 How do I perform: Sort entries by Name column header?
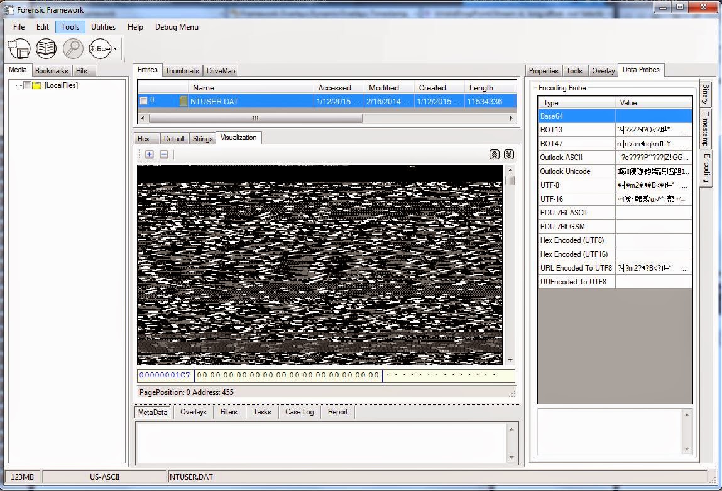pos(251,87)
